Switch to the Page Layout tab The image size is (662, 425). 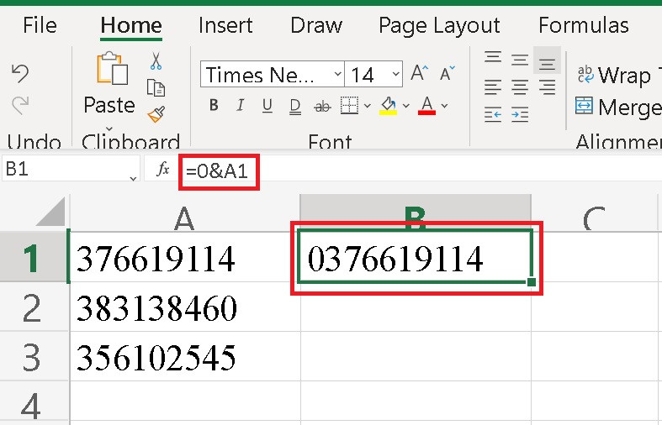[438, 25]
